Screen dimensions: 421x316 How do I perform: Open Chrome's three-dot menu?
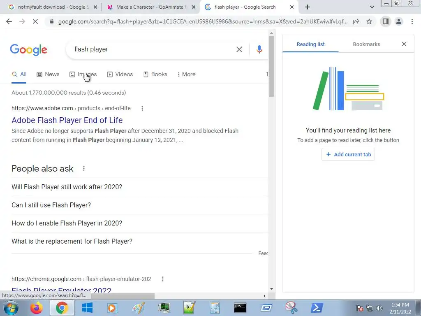tap(412, 21)
